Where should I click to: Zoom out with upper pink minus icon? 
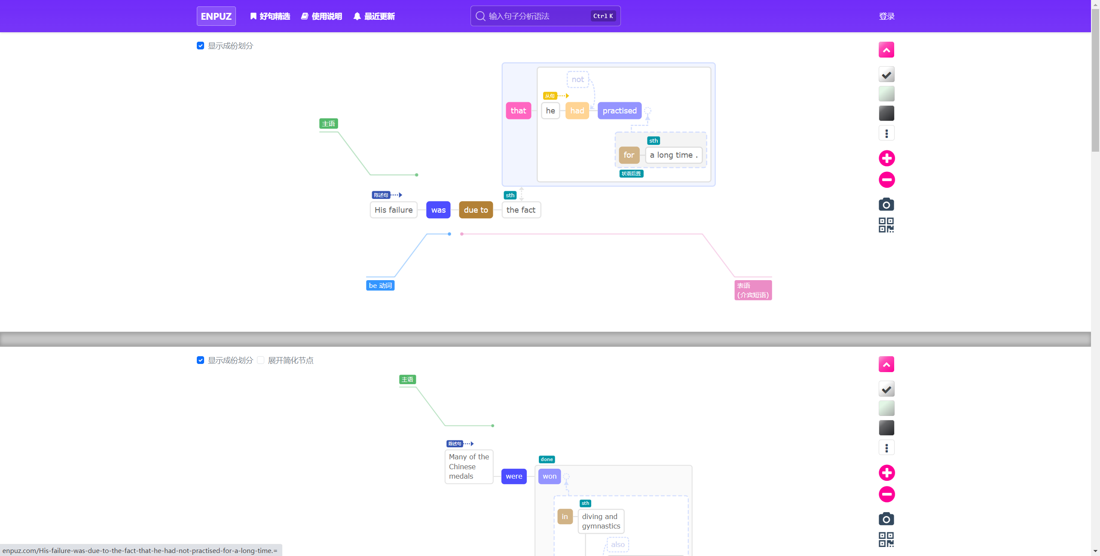point(886,180)
